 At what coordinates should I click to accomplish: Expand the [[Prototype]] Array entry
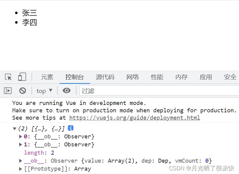[x=21, y=169]
